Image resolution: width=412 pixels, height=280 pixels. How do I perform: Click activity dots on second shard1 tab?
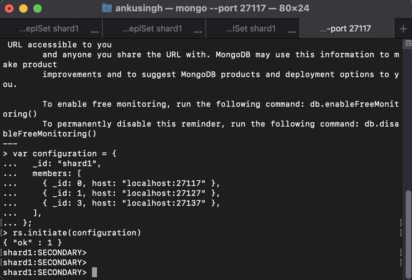[x=198, y=32]
